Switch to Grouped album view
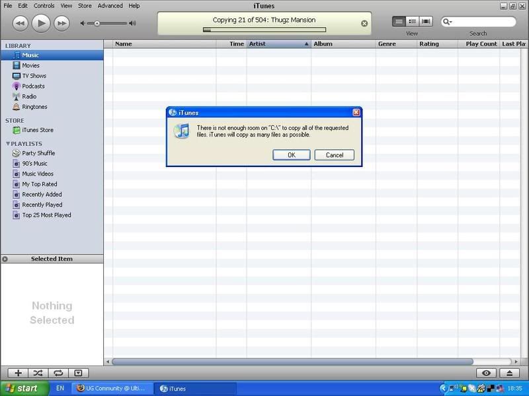529x396 pixels. pyautogui.click(x=412, y=22)
